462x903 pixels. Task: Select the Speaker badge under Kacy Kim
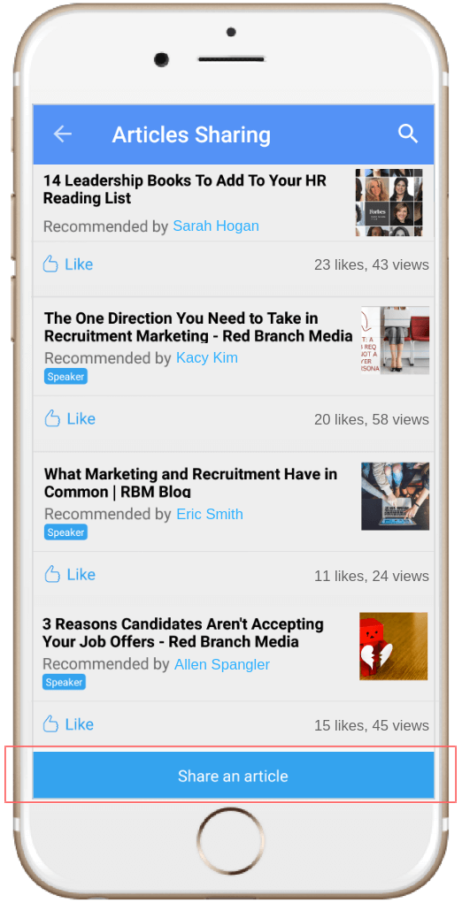coord(65,377)
